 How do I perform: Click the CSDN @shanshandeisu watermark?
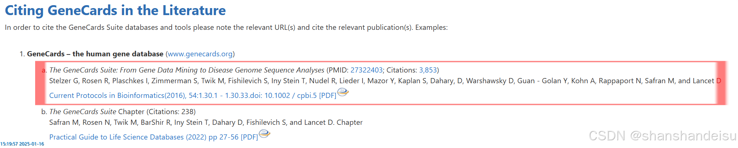point(663,136)
